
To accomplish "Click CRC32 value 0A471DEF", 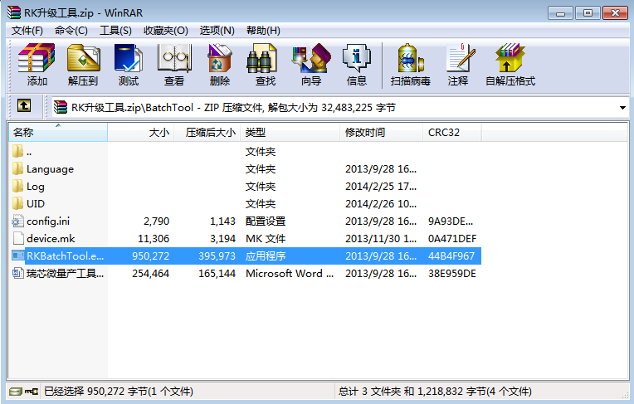I will tap(452, 239).
